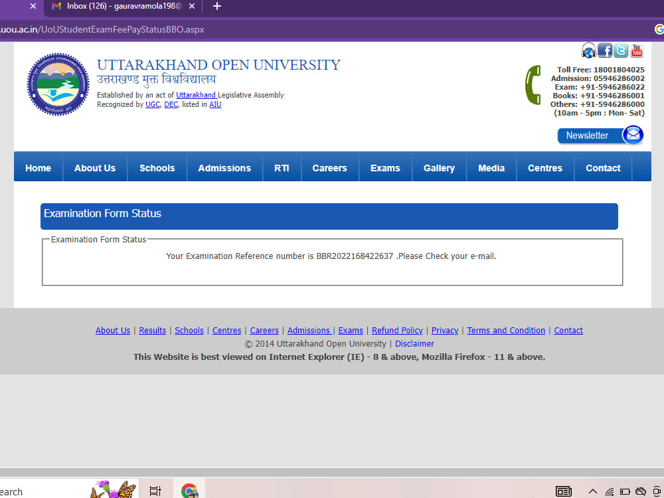Check the battery tray icon
Viewport: 664px width, 498px height.
pyautogui.click(x=625, y=491)
